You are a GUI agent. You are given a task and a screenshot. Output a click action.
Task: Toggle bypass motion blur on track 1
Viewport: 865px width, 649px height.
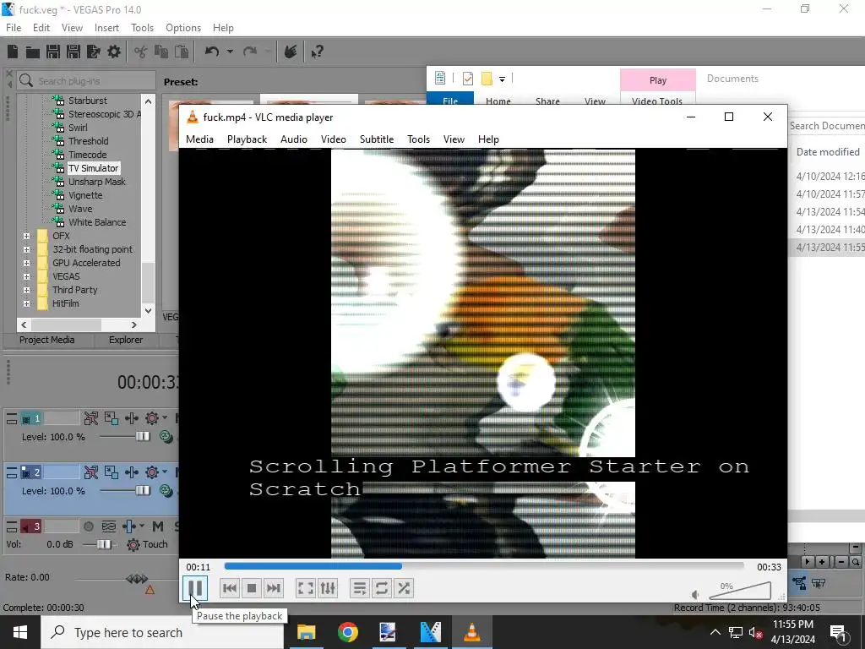91,418
